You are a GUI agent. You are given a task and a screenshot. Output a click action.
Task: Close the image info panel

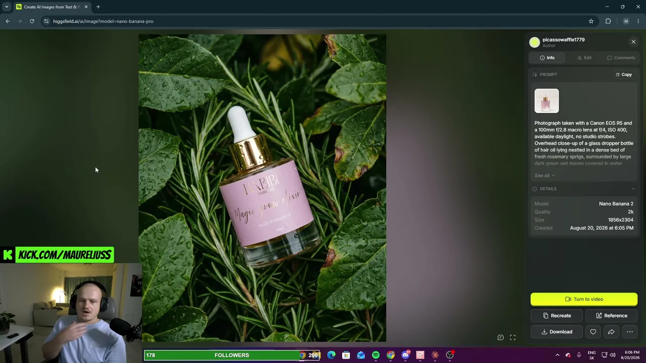(633, 42)
